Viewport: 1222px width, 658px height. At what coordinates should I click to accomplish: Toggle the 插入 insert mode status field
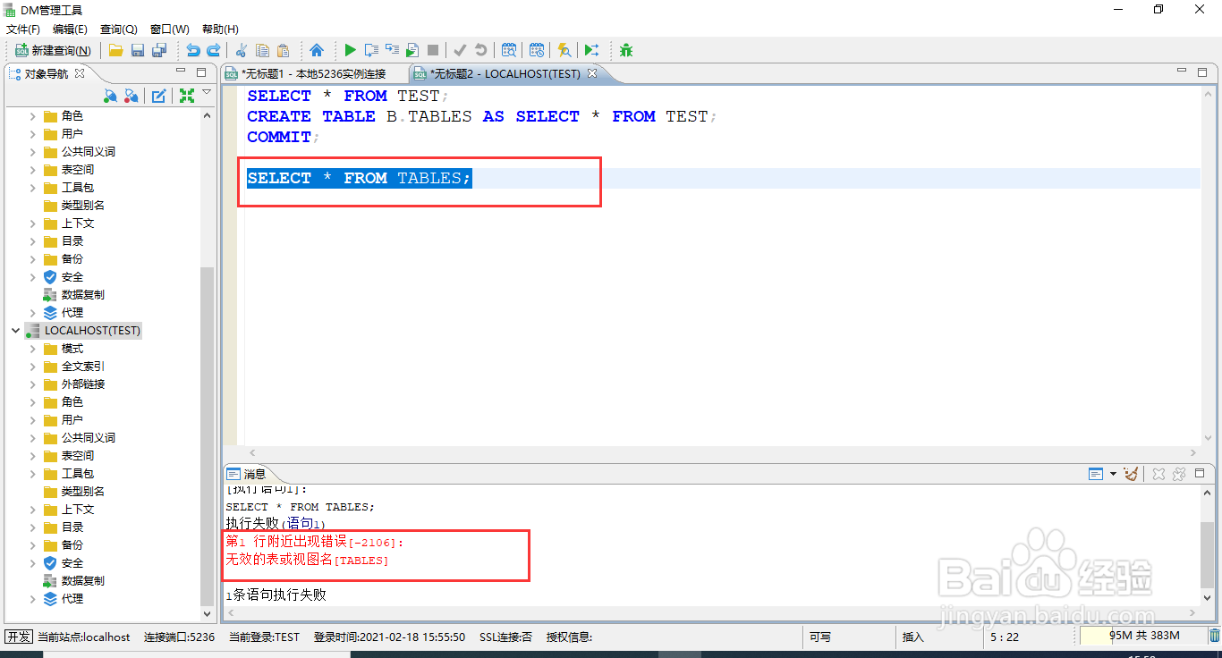tap(912, 637)
